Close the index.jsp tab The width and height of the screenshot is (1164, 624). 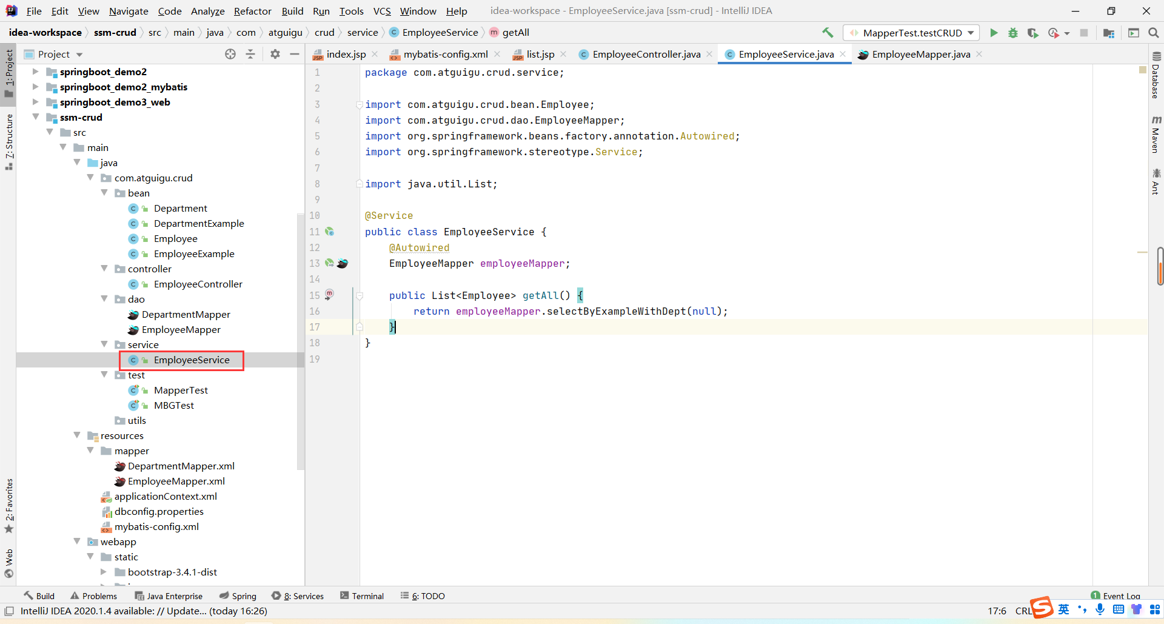tap(375, 54)
